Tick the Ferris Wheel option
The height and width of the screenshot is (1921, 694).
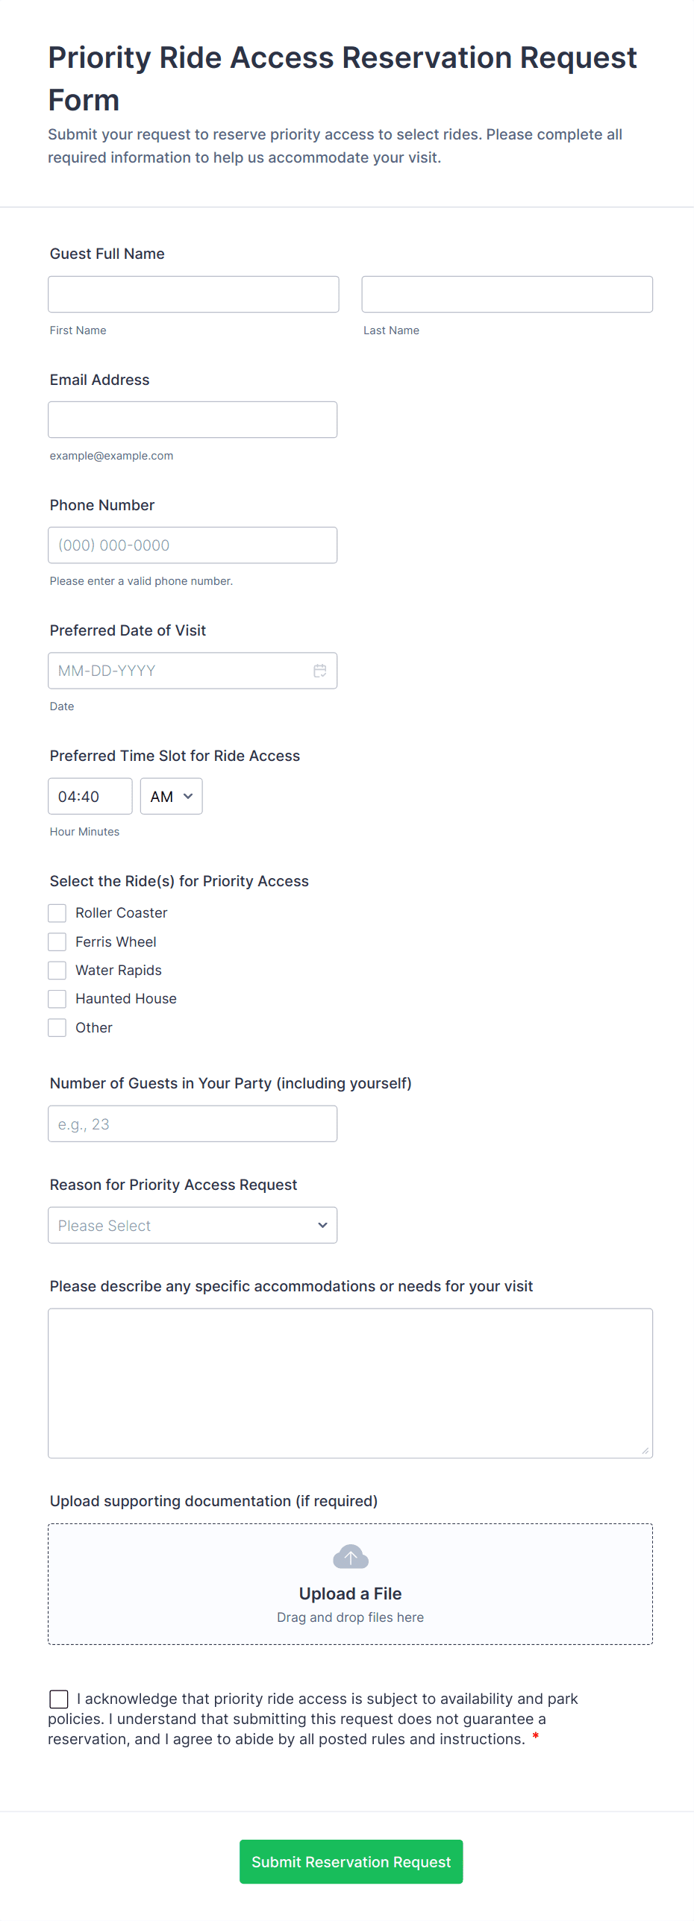[x=57, y=942]
